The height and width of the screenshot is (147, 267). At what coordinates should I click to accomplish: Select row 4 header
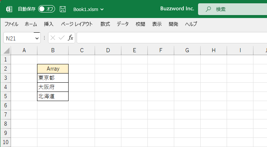(x=6, y=87)
